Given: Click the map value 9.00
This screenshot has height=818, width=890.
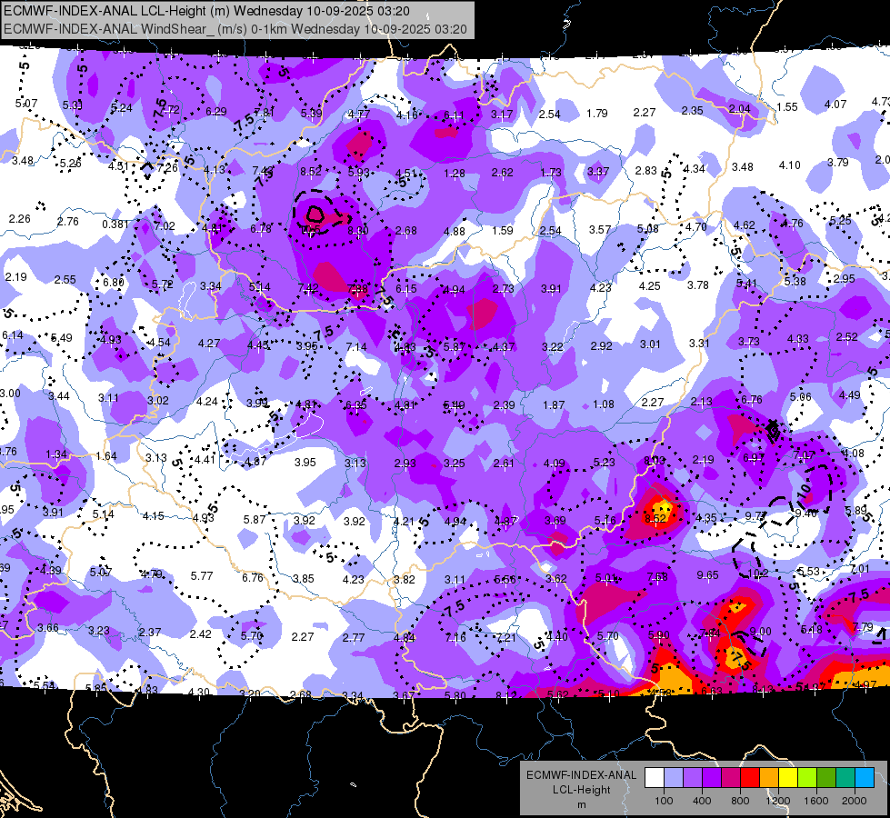Looking at the screenshot, I should 761,632.
